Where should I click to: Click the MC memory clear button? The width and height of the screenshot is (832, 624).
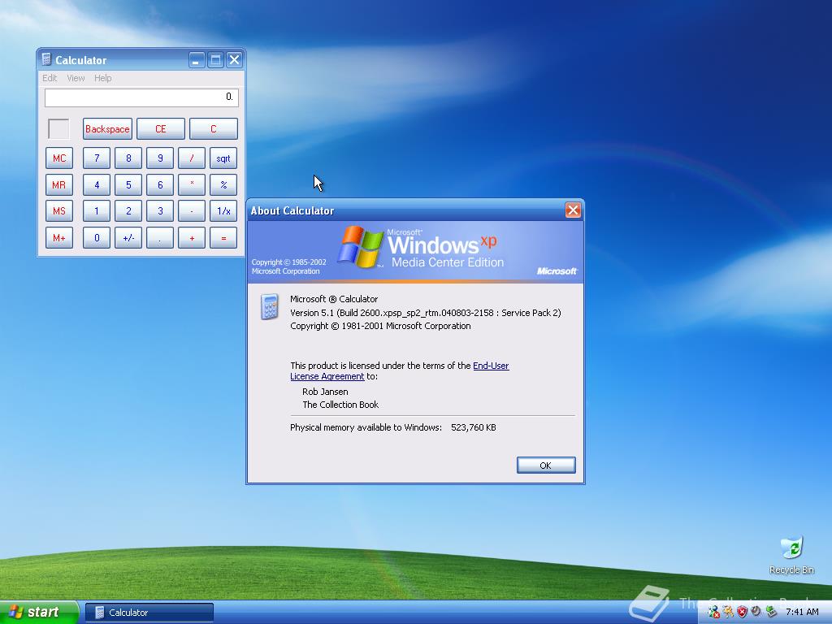(59, 158)
